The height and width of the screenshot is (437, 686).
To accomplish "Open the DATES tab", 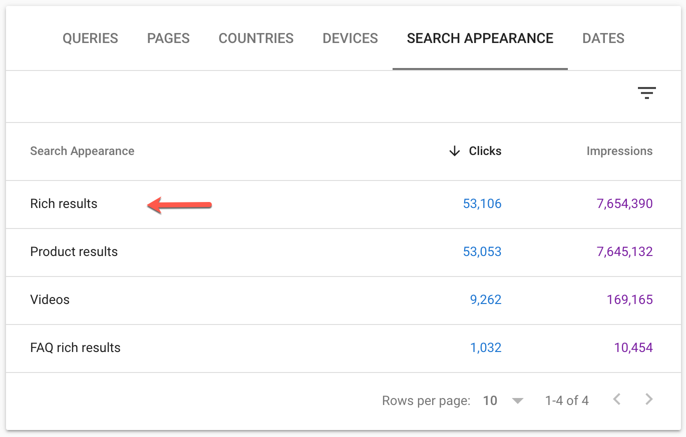I will pos(603,38).
